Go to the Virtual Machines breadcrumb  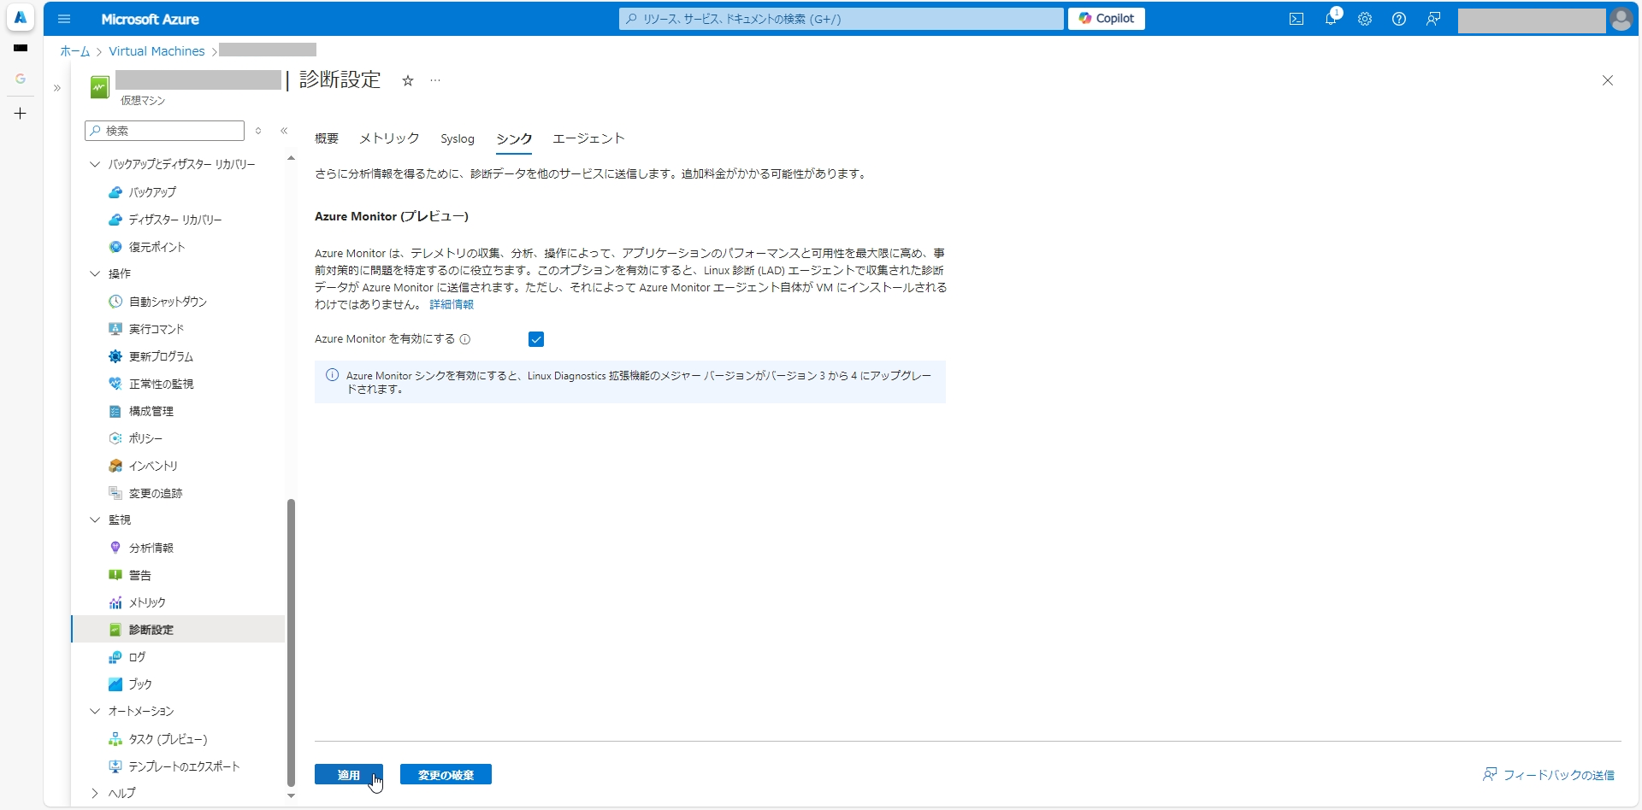coord(157,51)
